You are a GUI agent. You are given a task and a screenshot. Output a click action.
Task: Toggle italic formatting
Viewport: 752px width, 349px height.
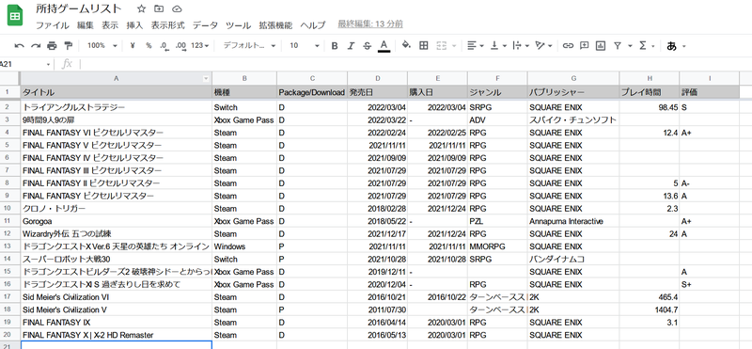(351, 45)
